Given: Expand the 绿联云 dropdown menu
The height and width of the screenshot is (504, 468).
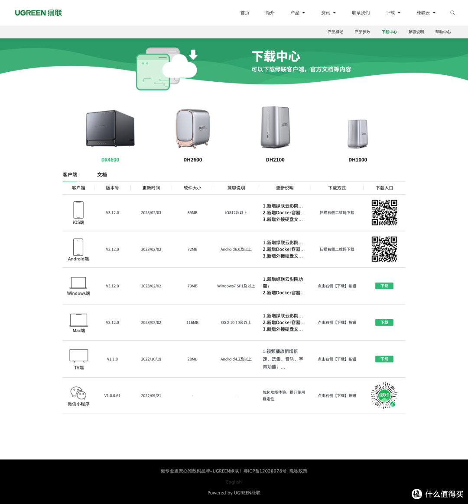Looking at the screenshot, I should pyautogui.click(x=426, y=13).
